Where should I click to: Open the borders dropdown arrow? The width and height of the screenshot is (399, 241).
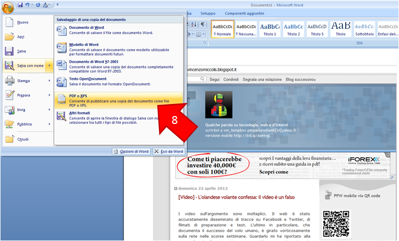[203, 34]
